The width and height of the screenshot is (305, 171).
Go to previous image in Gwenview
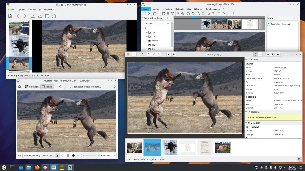pos(60,87)
